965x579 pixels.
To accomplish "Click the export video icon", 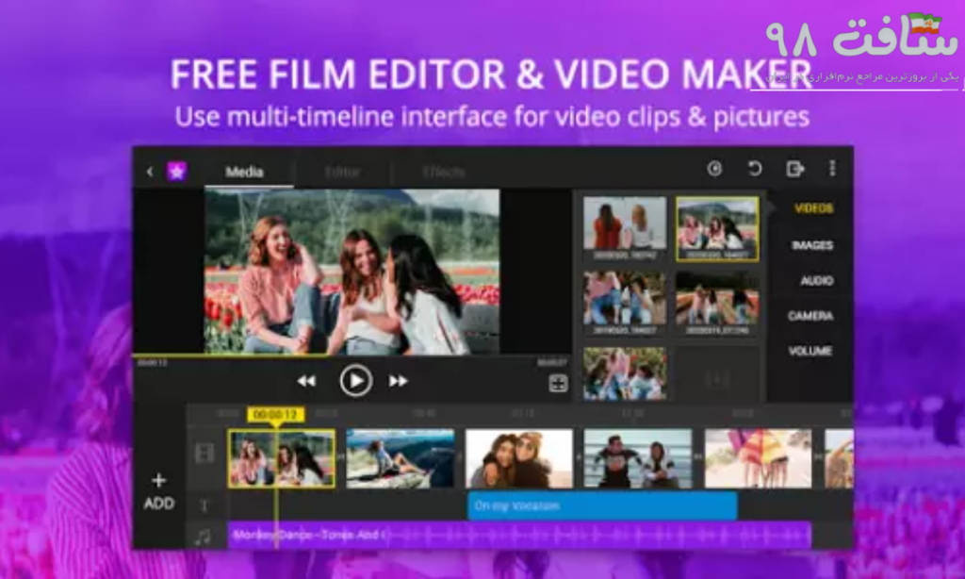I will click(795, 169).
